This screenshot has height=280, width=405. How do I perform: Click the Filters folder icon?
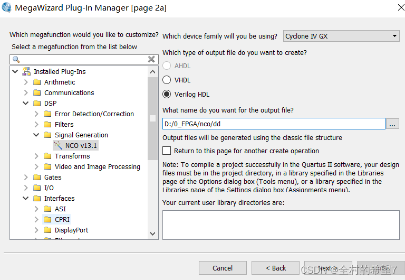(47, 125)
